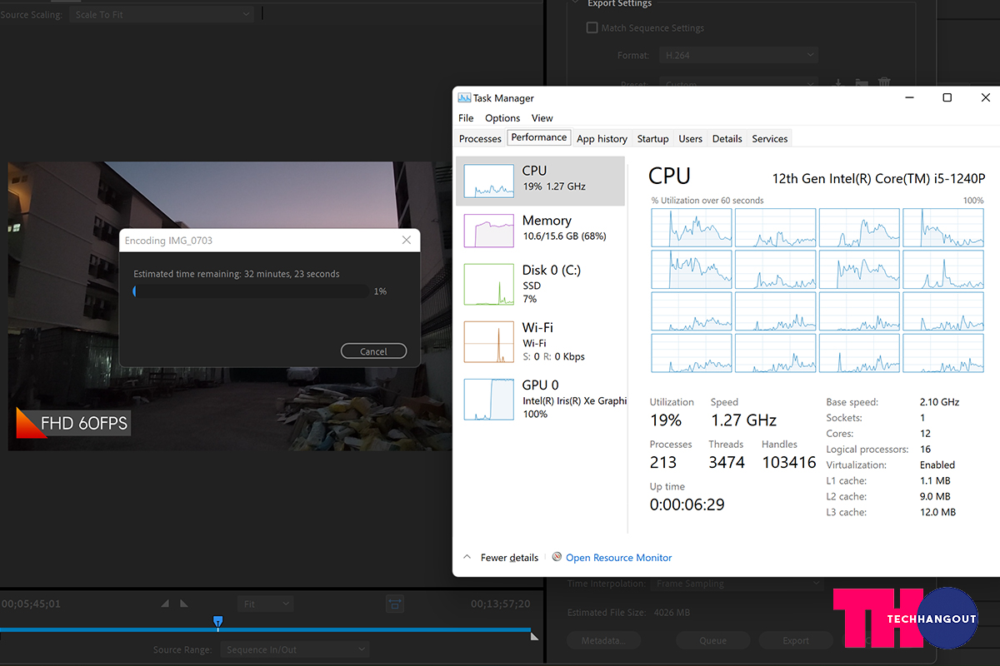The height and width of the screenshot is (666, 1000).
Task: Click the Save Preset icon beside Preset
Action: [839, 83]
